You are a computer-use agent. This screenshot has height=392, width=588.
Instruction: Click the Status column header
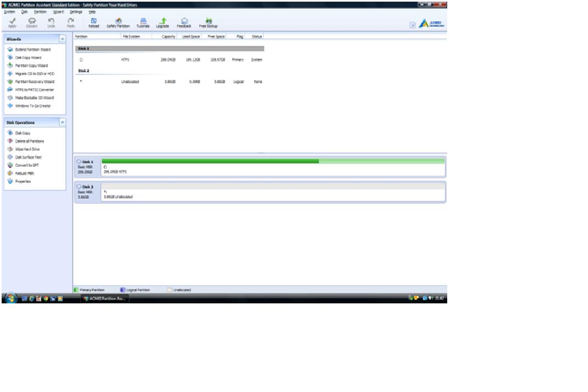(x=255, y=36)
